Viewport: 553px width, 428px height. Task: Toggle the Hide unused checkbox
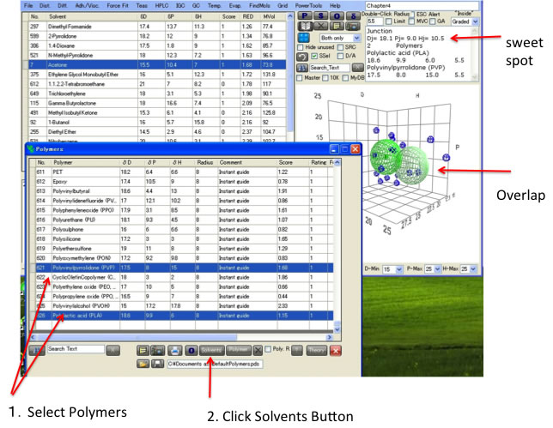coord(301,47)
